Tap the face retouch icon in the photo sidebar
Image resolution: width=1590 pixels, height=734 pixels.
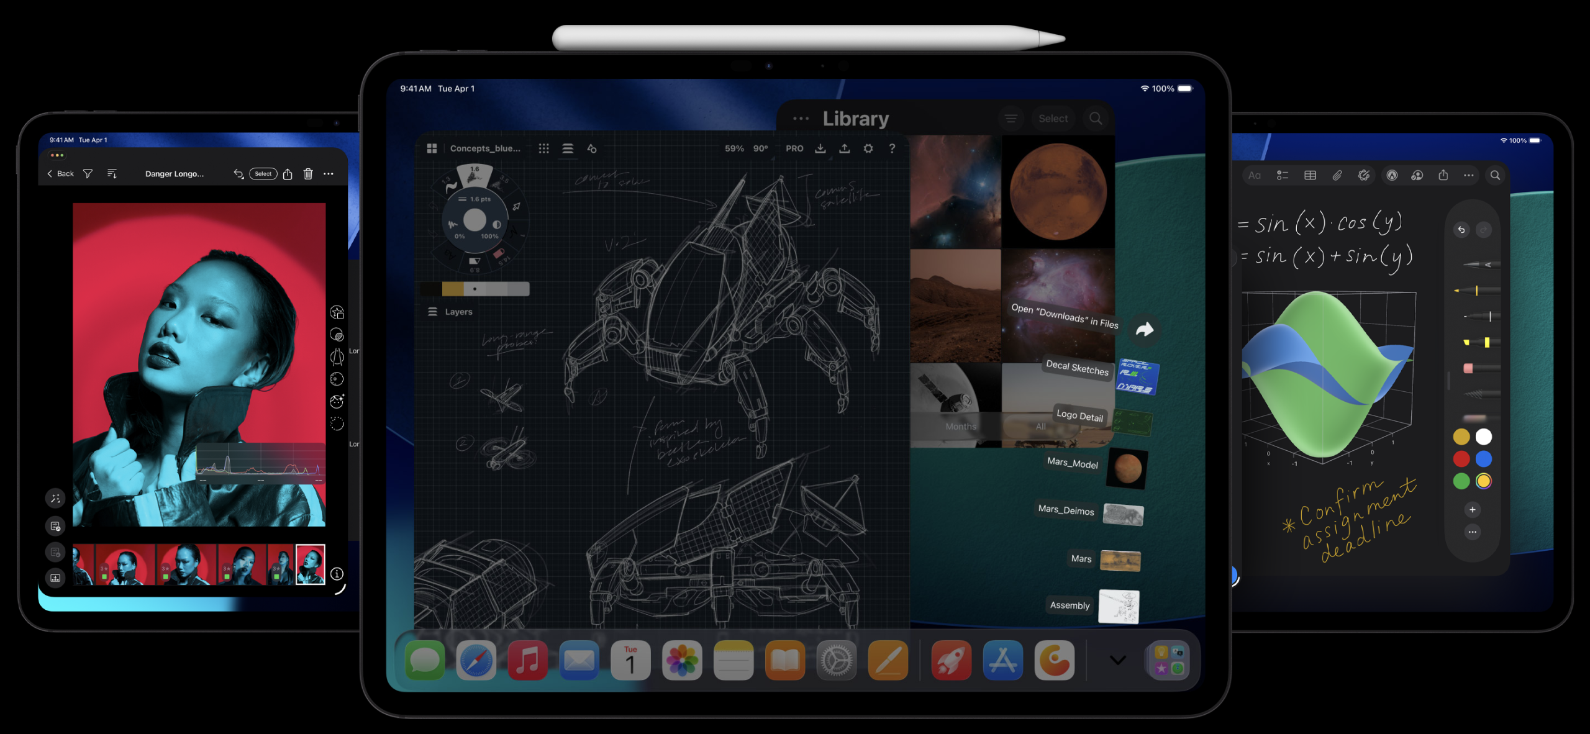point(337,401)
